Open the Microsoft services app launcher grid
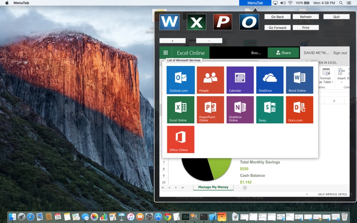The height and width of the screenshot is (223, 357). pos(166,53)
